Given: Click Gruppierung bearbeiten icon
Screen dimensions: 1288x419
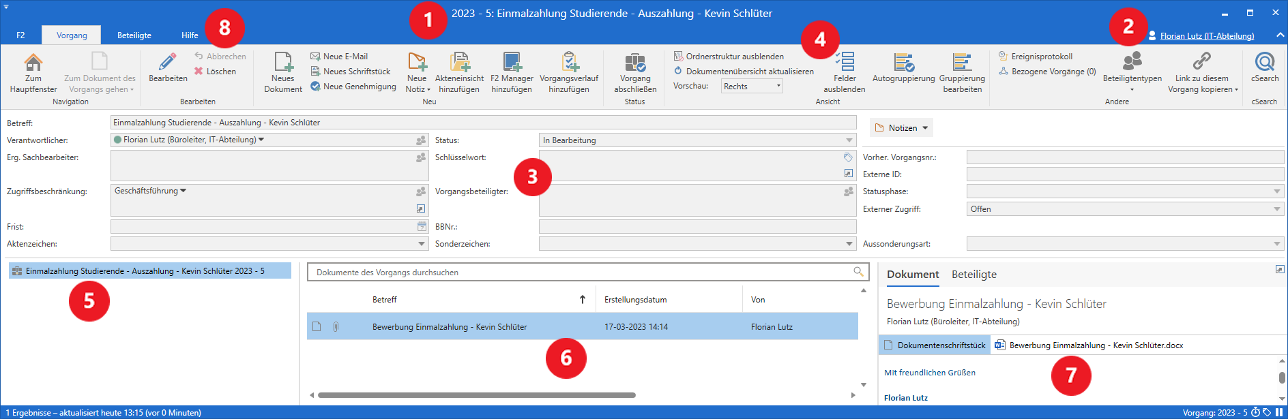Looking at the screenshot, I should (x=962, y=63).
